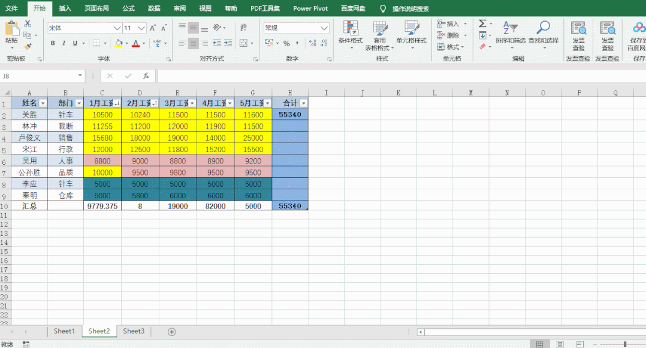Click the Increase Indent icon
This screenshot has height=348, width=646.
point(228,43)
